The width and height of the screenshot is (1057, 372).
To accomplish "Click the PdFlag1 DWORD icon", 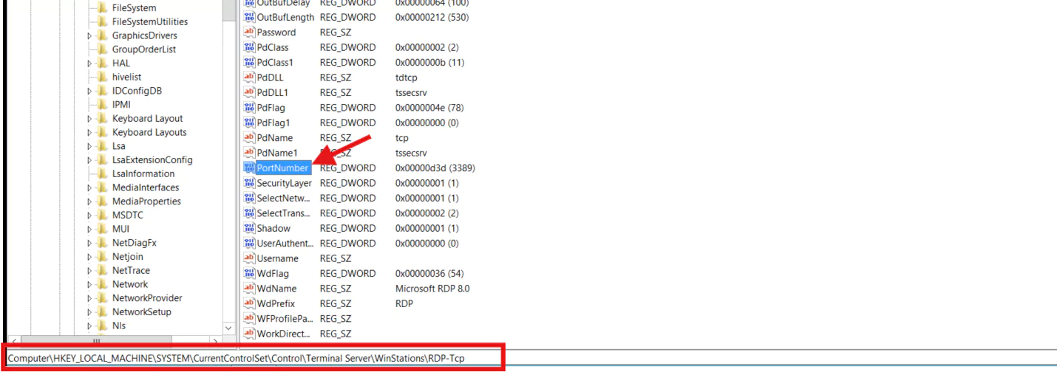I will (x=249, y=123).
